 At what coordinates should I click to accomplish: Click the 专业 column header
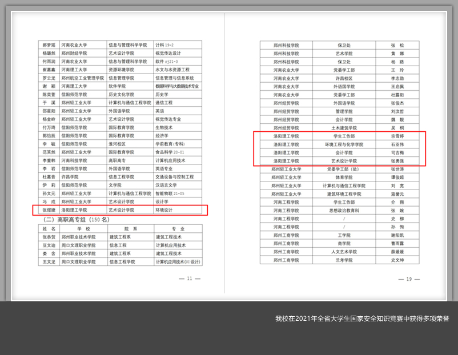tap(178, 228)
